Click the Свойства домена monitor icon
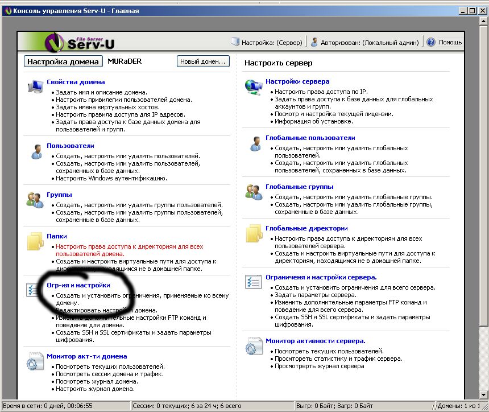 click(x=35, y=87)
